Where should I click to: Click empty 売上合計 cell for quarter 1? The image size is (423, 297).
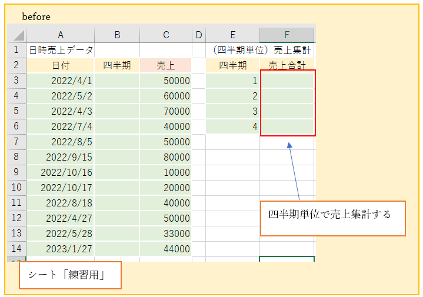(287, 81)
